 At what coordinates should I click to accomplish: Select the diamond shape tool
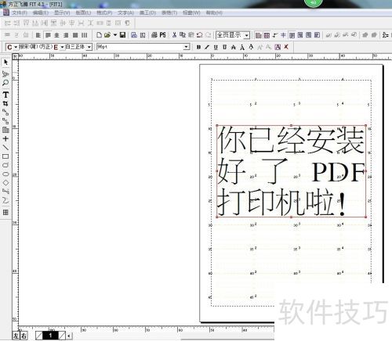point(5,182)
